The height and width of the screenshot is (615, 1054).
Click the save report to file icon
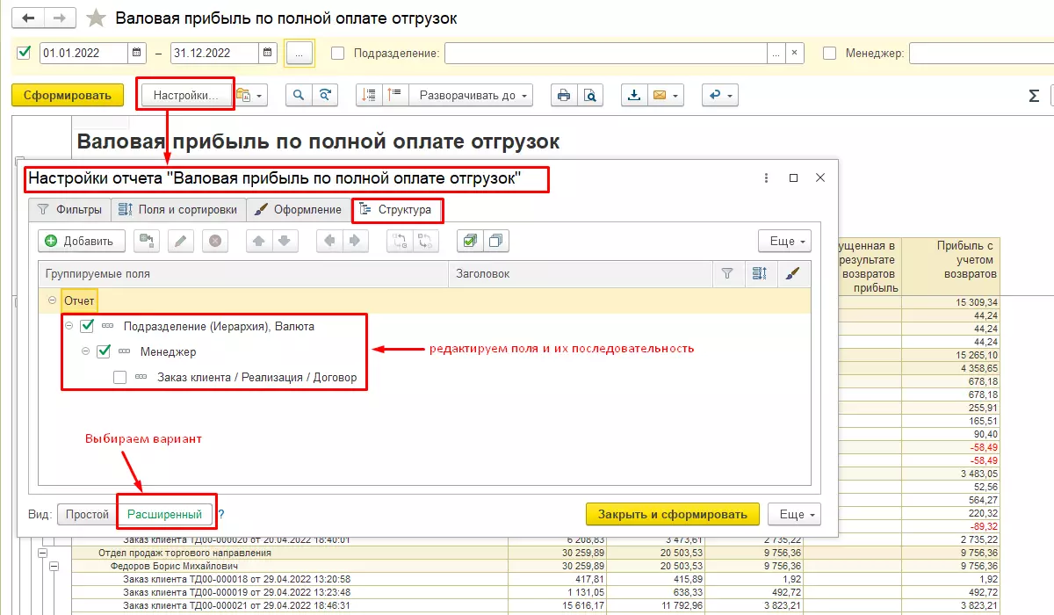(634, 95)
